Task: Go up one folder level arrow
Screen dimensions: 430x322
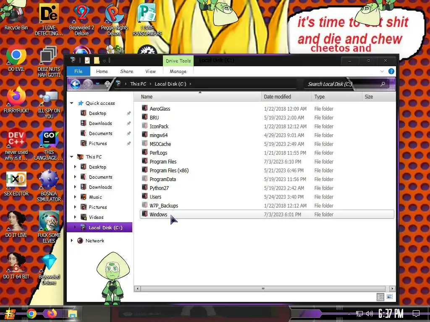Action: pyautogui.click(x=107, y=84)
